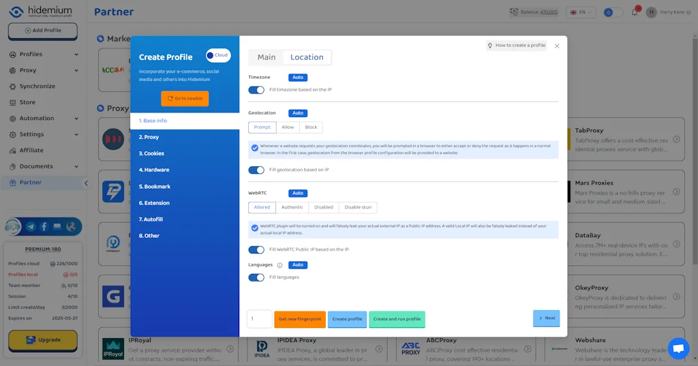Switch the Cloud profile toggle
Viewport: 698px width, 366px height.
tap(218, 55)
